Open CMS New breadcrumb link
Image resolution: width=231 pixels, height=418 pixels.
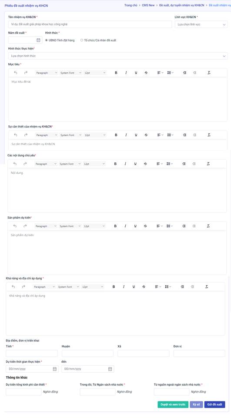pyautogui.click(x=148, y=5)
